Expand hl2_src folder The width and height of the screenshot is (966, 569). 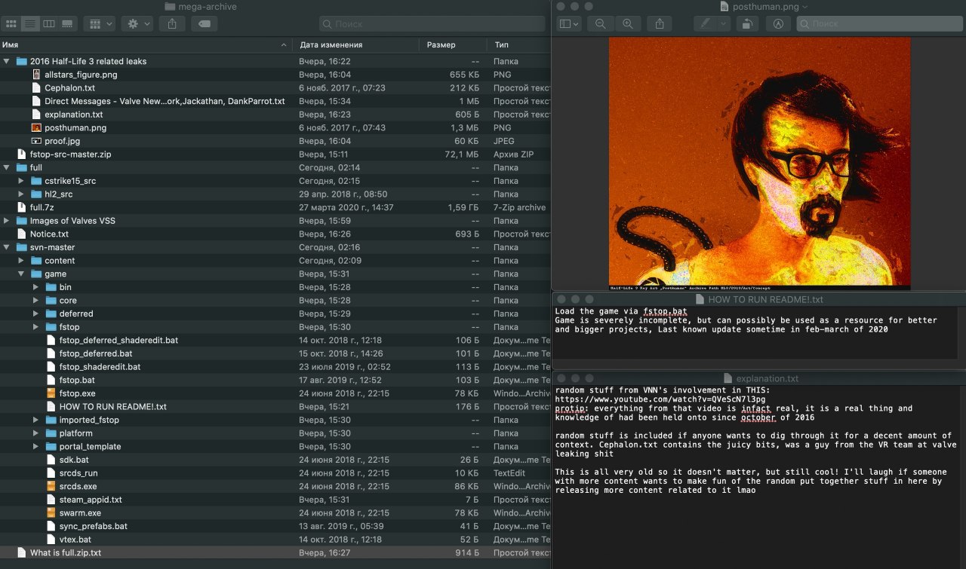pos(21,194)
